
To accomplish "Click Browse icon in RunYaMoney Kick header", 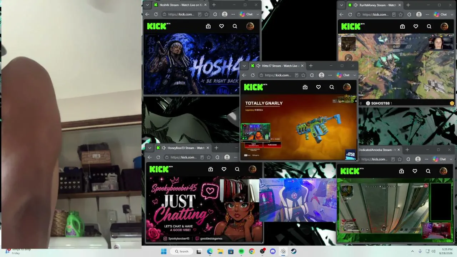I will 402,26.
